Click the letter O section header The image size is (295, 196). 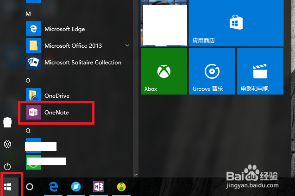[28, 81]
